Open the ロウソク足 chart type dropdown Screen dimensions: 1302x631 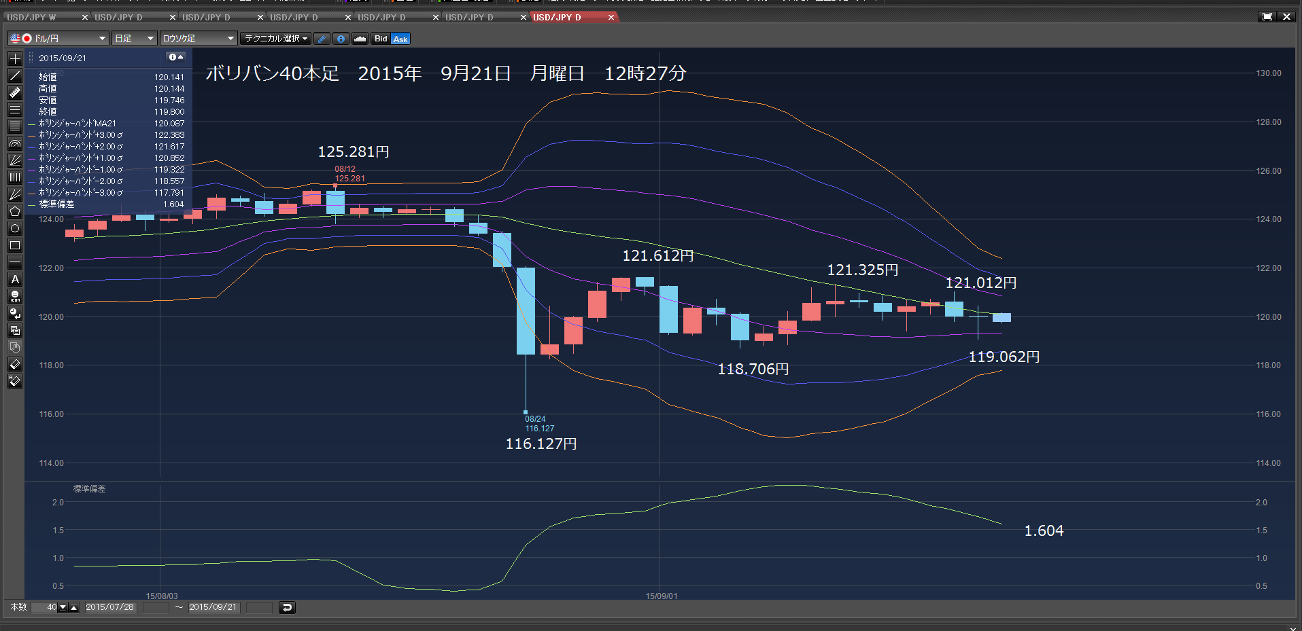pos(199,39)
